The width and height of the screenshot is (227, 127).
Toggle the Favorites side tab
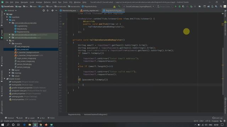pyautogui.click(x=2, y=61)
